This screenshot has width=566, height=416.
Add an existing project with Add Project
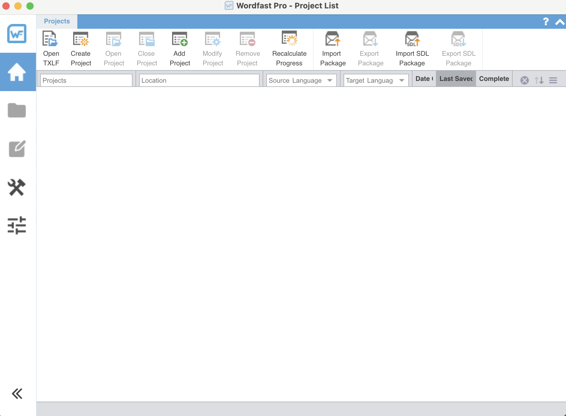[x=180, y=49]
